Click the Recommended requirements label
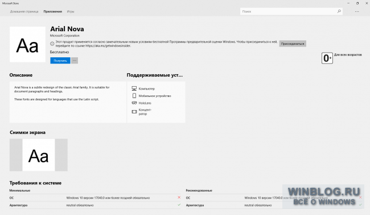 click(199, 191)
